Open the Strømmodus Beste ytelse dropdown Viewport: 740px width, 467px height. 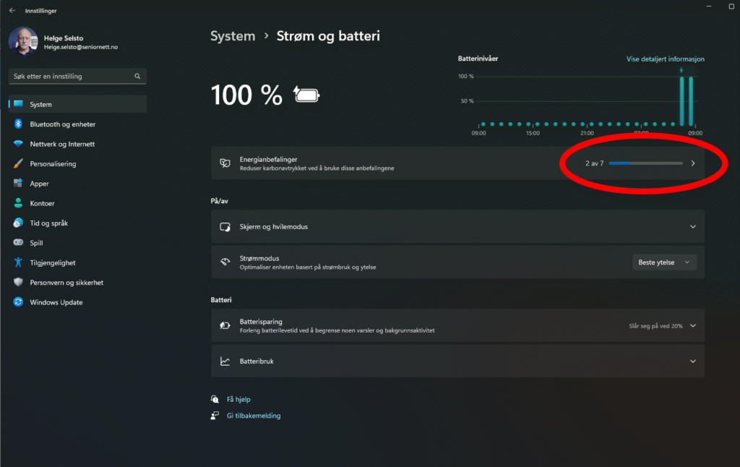point(665,262)
